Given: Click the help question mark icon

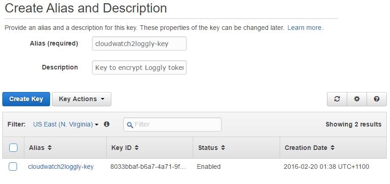Looking at the screenshot, I should click(377, 99).
